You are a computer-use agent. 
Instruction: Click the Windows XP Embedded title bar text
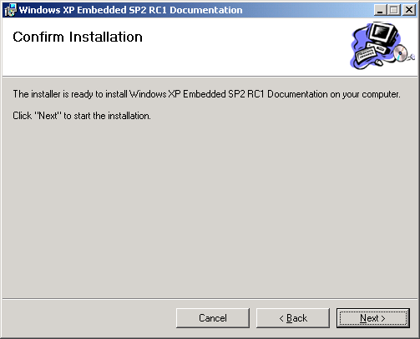[131, 10]
